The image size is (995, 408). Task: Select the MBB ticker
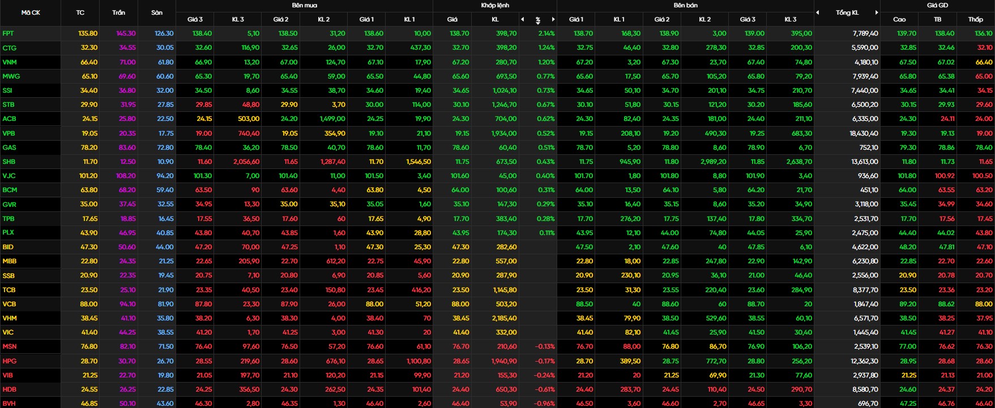pos(9,261)
